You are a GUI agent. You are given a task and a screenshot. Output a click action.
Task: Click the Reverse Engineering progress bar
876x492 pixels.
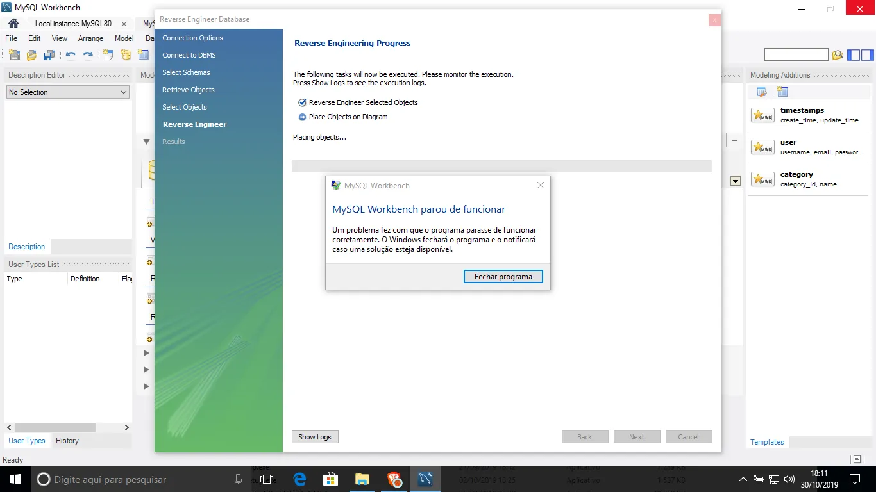point(502,166)
